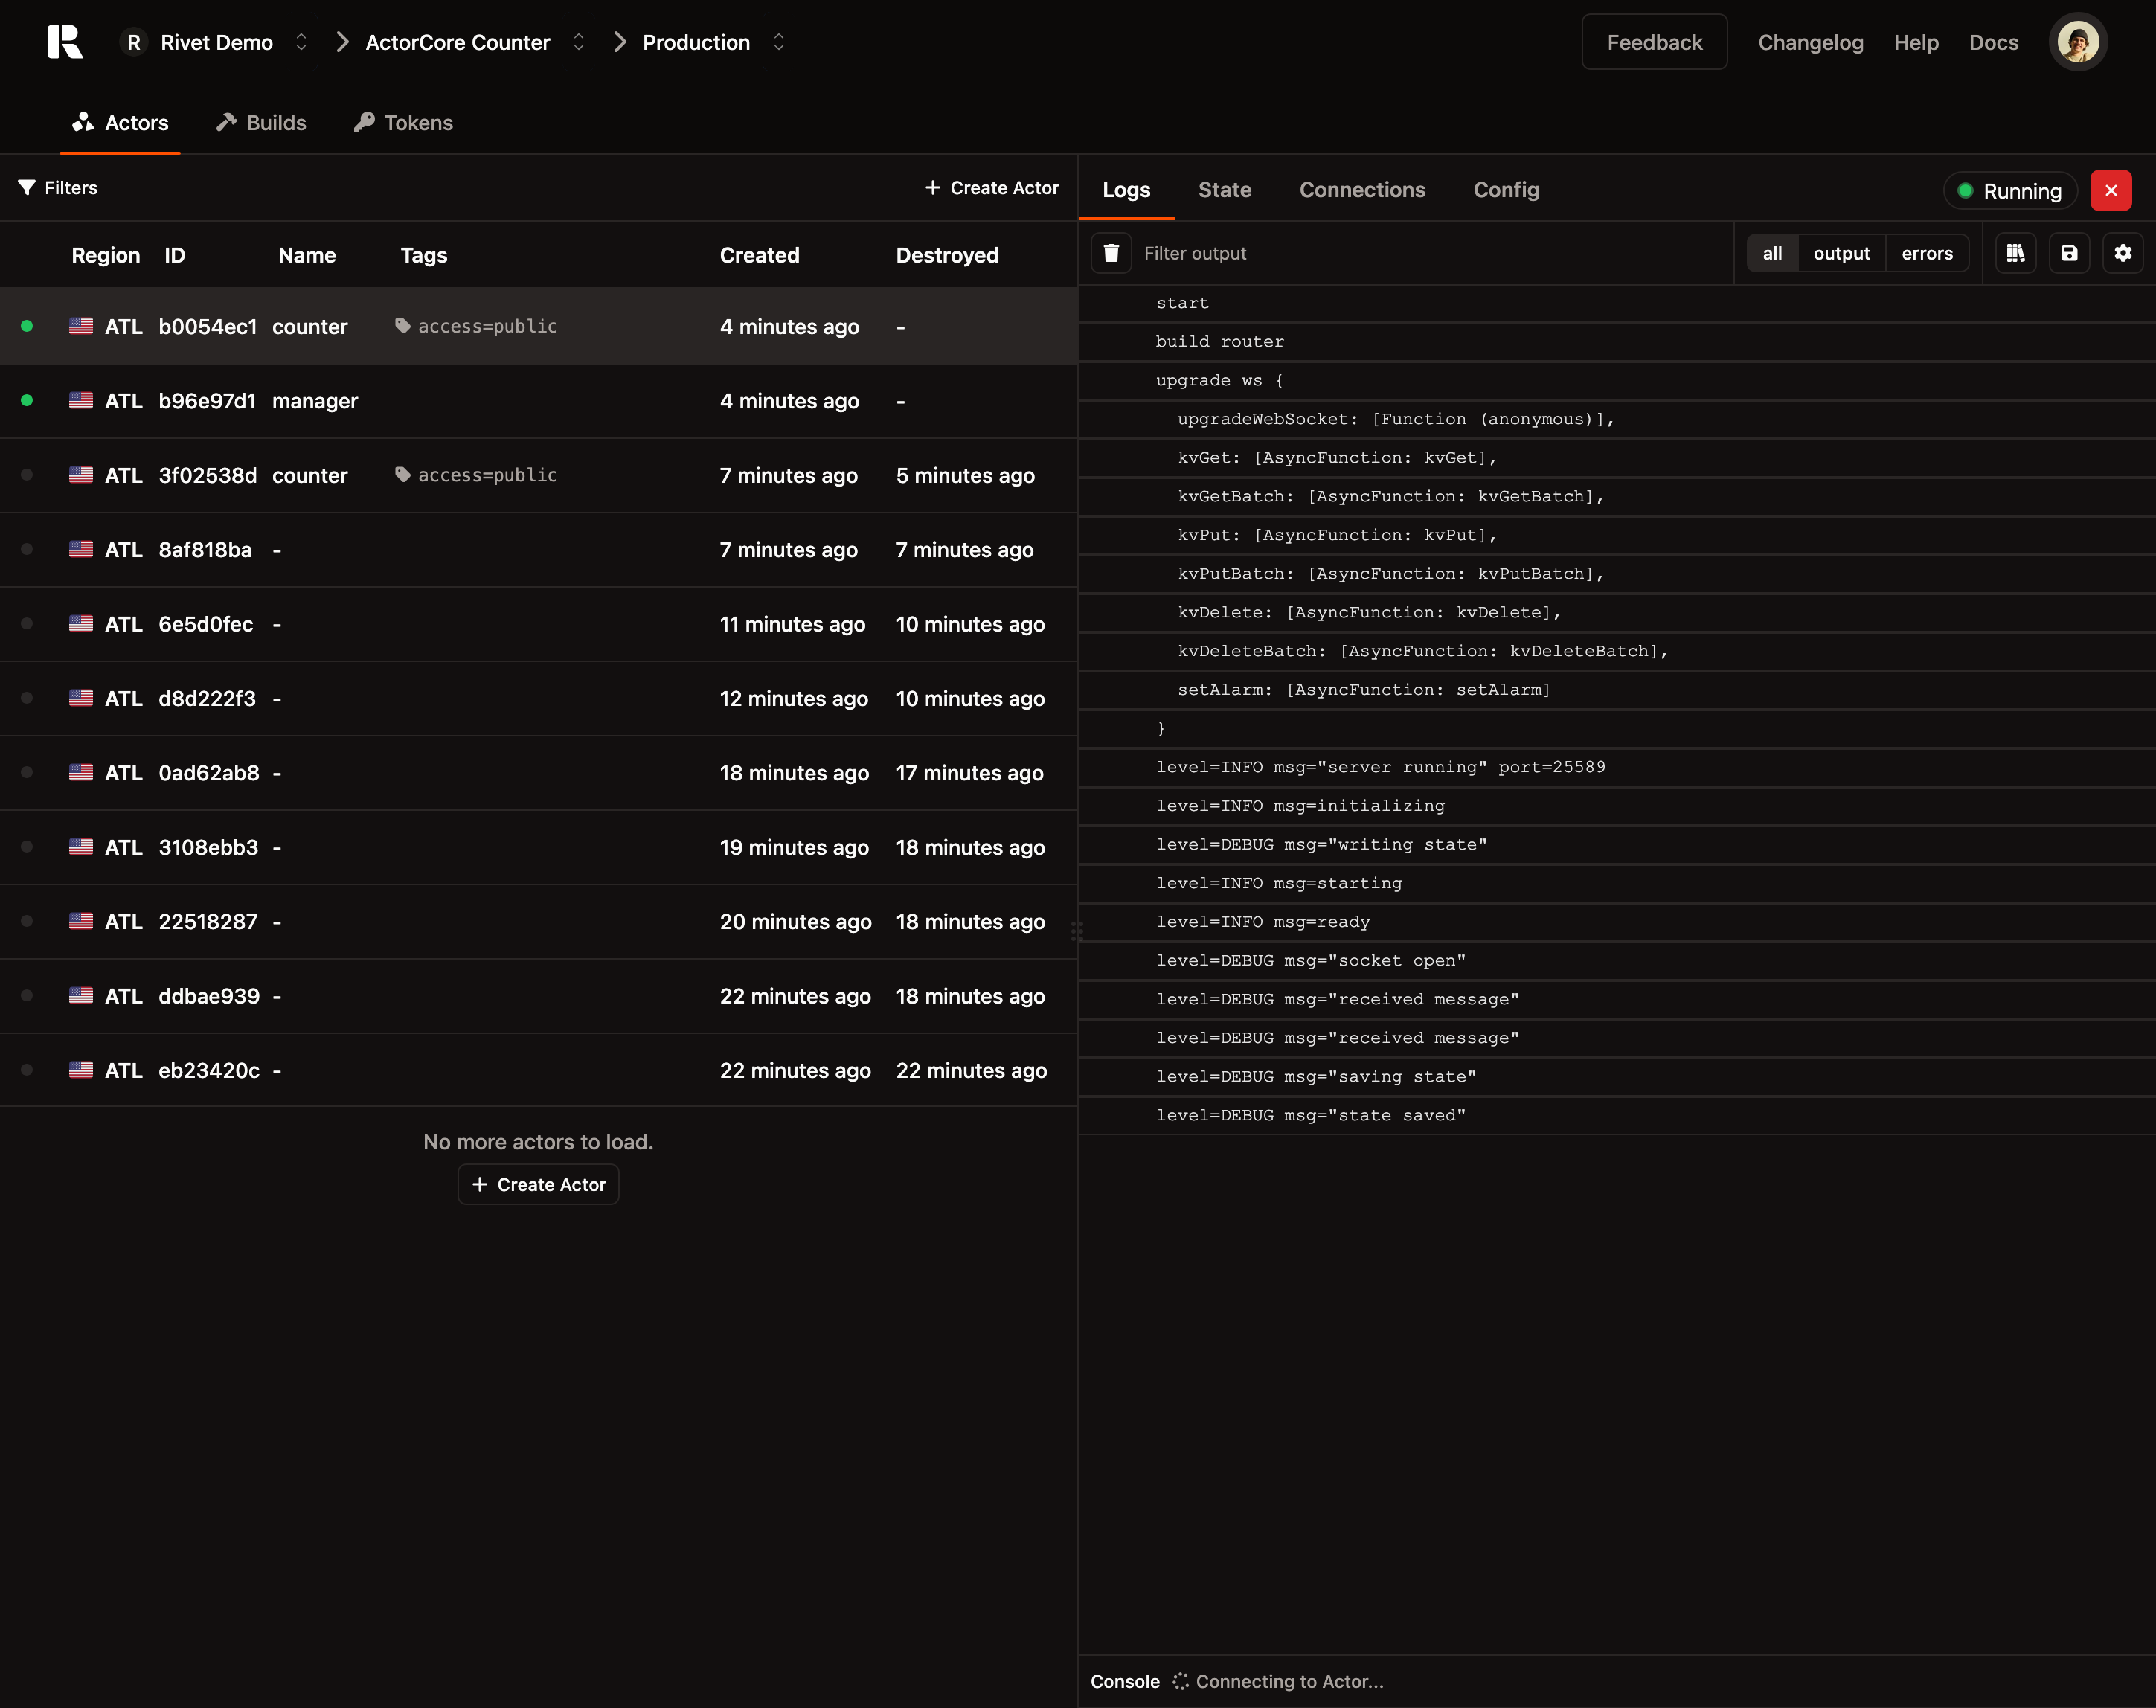Click the Rivet logo in the top-left corner
2156x1708 pixels.
click(65, 42)
